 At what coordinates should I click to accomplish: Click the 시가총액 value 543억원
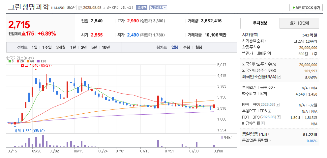click(x=310, y=35)
